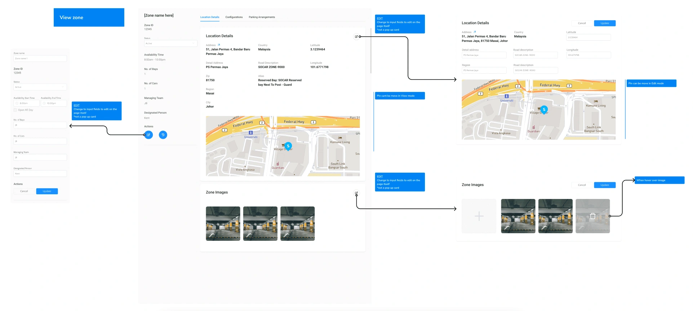693x311 pixels.
Task: Click trash icon on hovered zone image
Action: [x=592, y=216]
